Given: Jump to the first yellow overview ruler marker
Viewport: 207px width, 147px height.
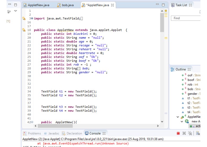Looking at the screenshot, I should [x=166, y=14].
